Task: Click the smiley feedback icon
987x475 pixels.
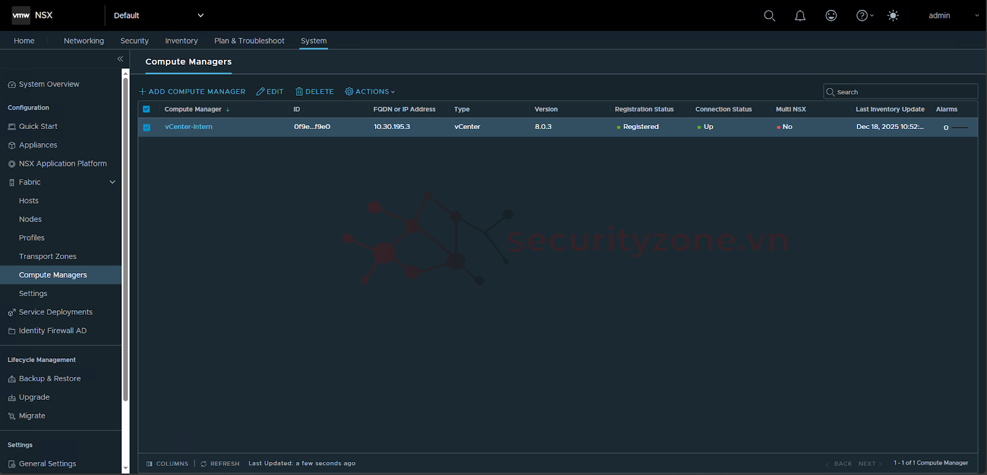Action: (831, 15)
